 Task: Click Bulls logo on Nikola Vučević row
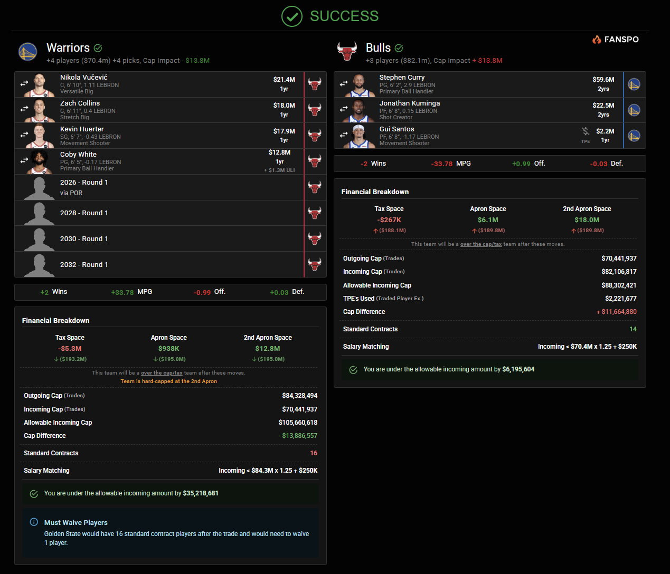pos(315,84)
